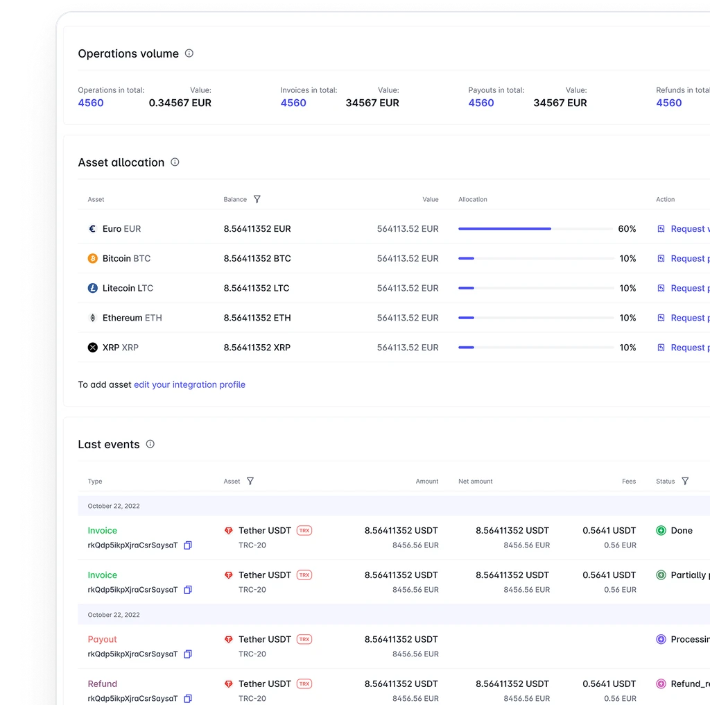Image resolution: width=710 pixels, height=705 pixels.
Task: Click the Type column header
Action: coord(94,481)
